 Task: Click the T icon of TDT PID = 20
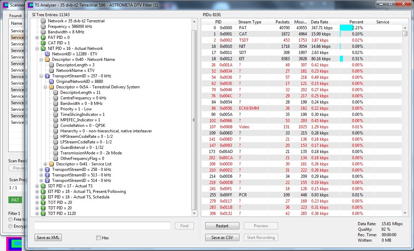point(43,208)
